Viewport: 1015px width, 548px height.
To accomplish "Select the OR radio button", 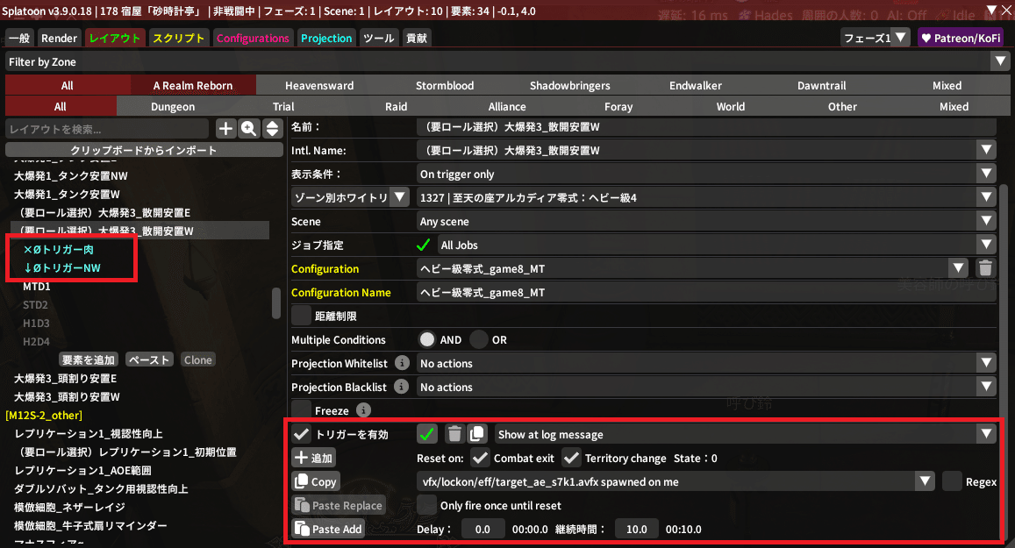I will point(479,340).
